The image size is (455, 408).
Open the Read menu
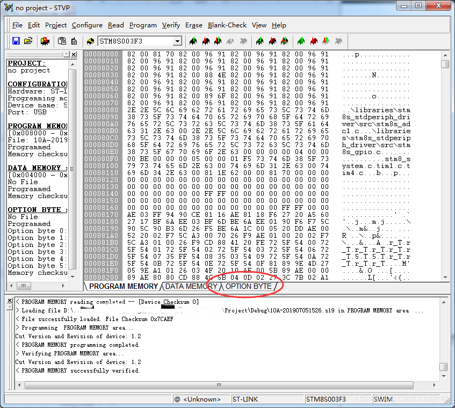pos(116,25)
